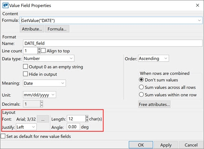Viewport: 204px width, 149px height.
Task: Open the Meaning dropdown showing Date
Action: [44, 83]
